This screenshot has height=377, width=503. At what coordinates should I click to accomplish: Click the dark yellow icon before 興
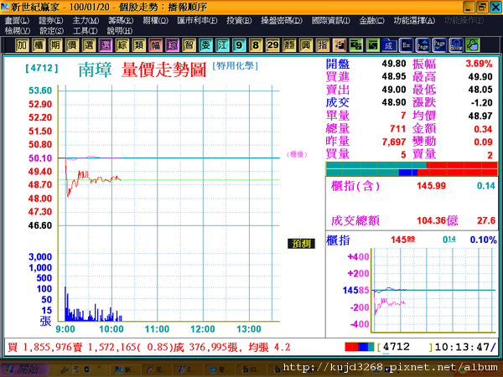point(289,45)
